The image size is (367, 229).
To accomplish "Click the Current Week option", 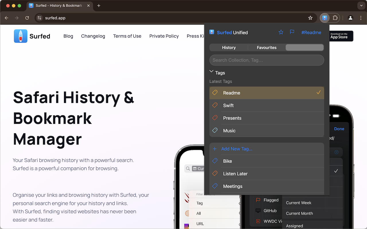I will pos(299,203).
